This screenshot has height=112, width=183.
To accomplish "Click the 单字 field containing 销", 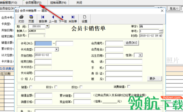I will coord(151,26).
